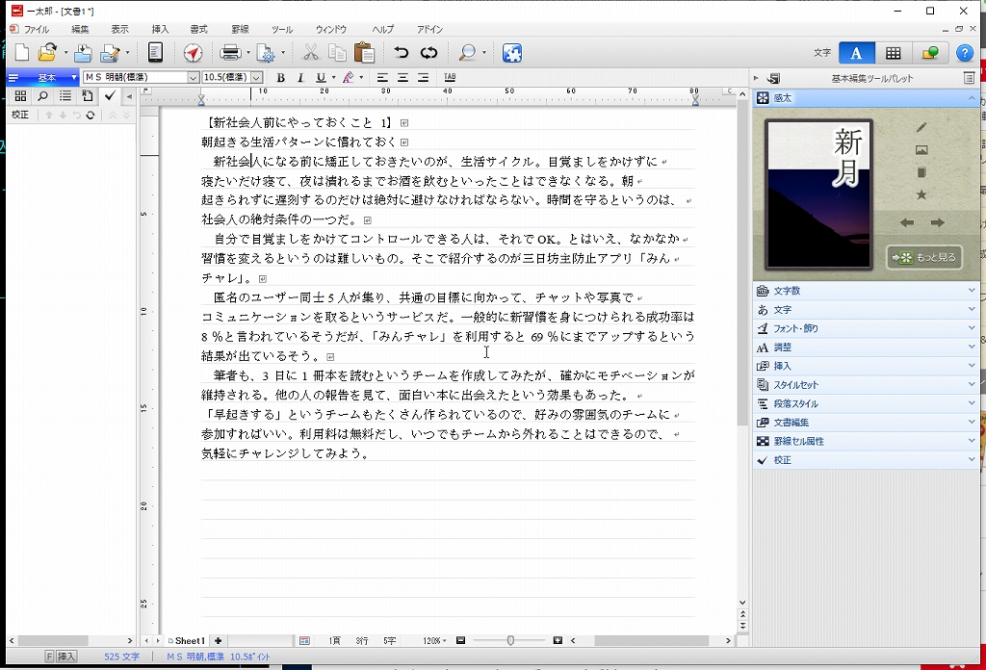Screen dimensions: 986x670
Task: Open the blue Help question mark
Action: [x=964, y=53]
